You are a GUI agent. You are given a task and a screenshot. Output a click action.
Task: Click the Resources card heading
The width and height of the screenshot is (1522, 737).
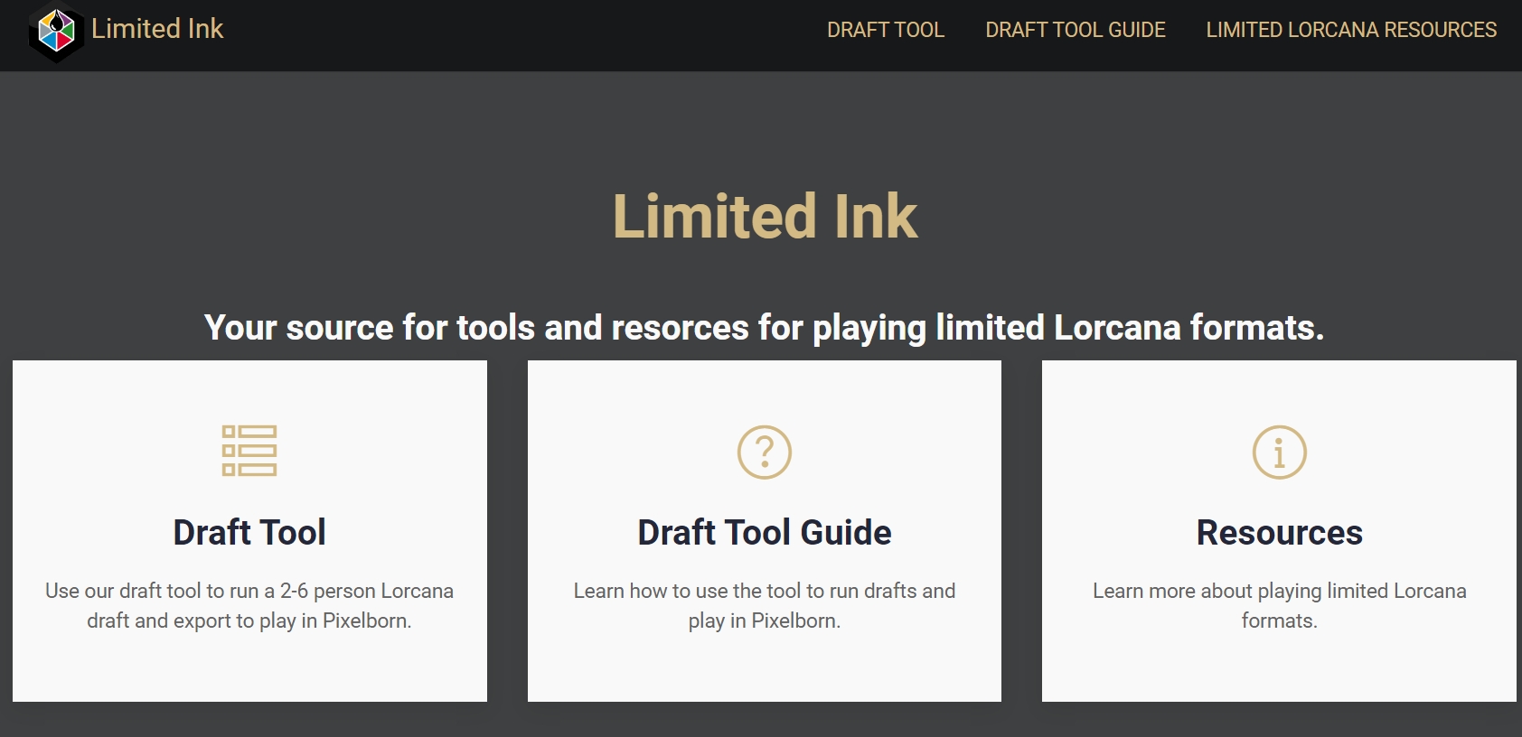point(1279,532)
